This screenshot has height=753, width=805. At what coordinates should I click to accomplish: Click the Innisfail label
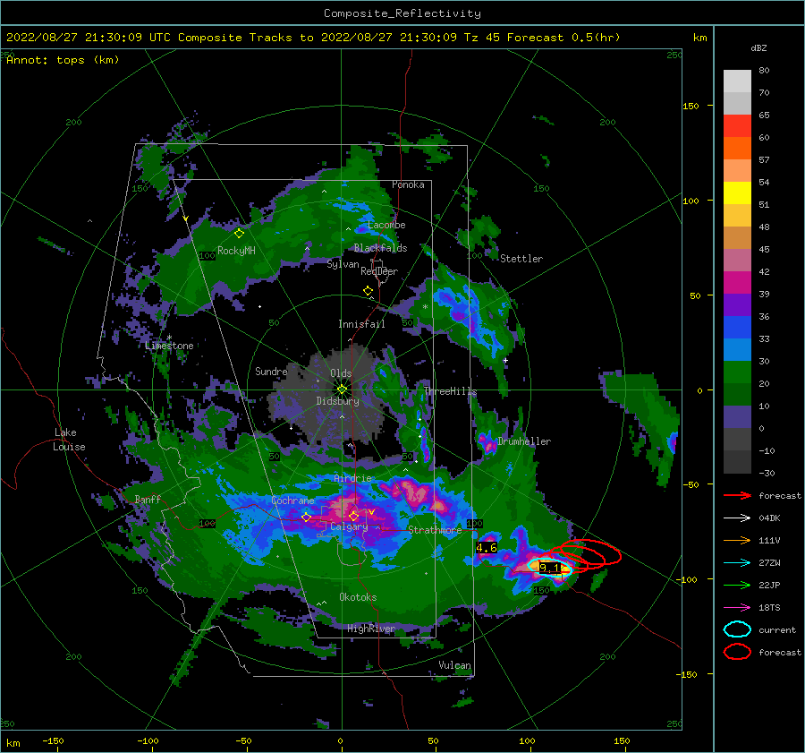pos(361,324)
